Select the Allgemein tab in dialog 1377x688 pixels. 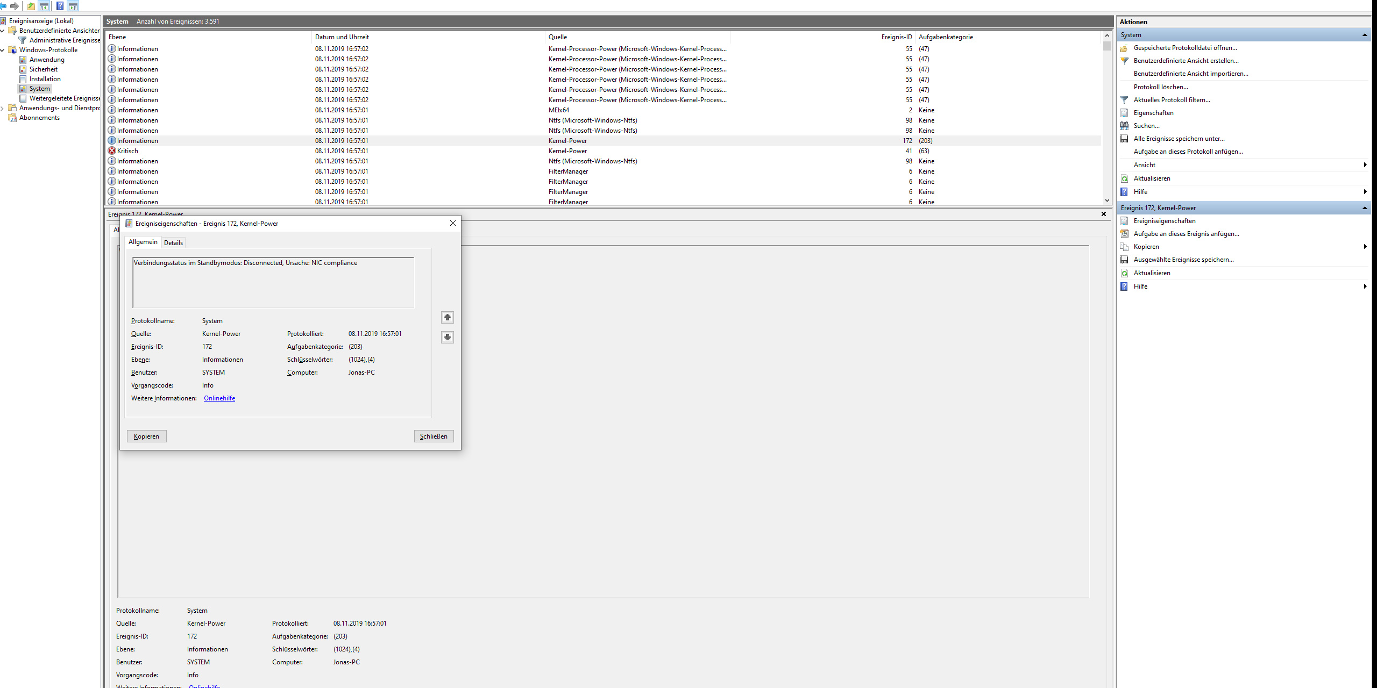(143, 242)
